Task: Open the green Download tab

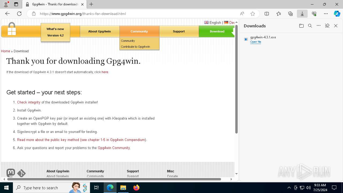Action: (217, 31)
